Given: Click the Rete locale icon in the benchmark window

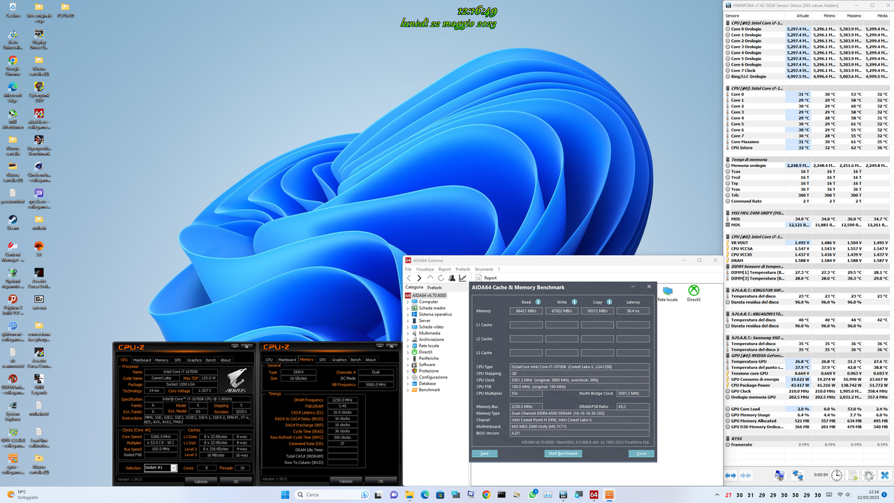Looking at the screenshot, I should (666, 291).
